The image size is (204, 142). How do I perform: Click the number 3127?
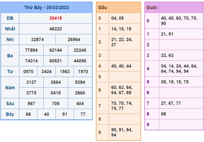[x=31, y=82]
